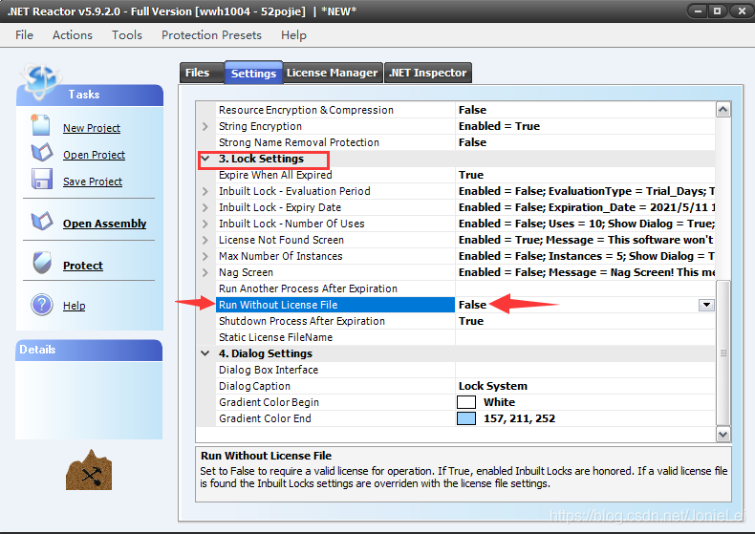Viewport: 755px width, 534px height.
Task: Expand the Nag Screen property
Action: [205, 273]
